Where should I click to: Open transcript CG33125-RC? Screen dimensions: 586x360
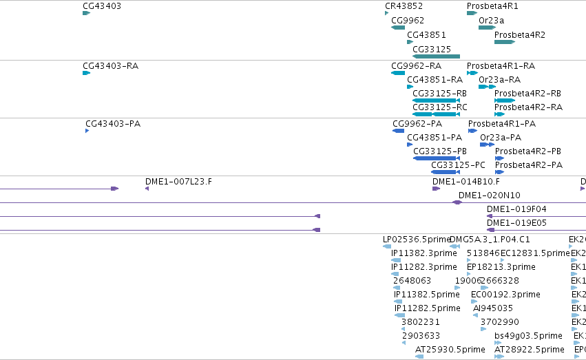click(436, 114)
